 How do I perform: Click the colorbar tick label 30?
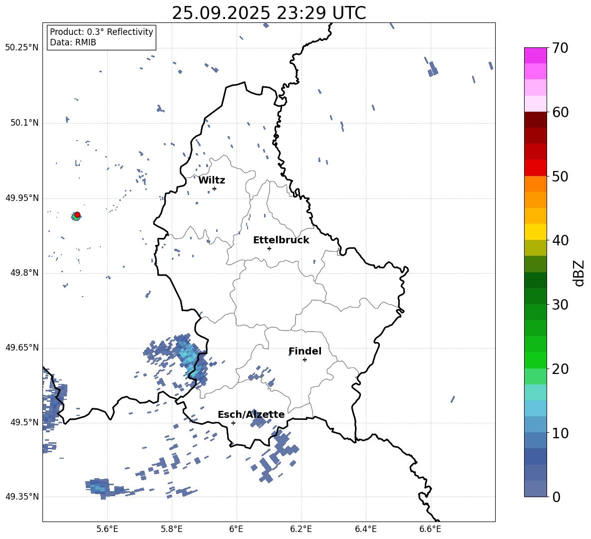coord(560,305)
